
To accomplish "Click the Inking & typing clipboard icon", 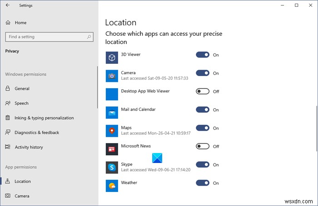I will [x=8, y=118].
